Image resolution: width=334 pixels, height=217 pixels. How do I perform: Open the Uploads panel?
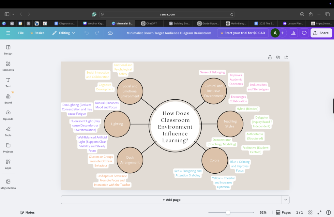[x=8, y=115]
